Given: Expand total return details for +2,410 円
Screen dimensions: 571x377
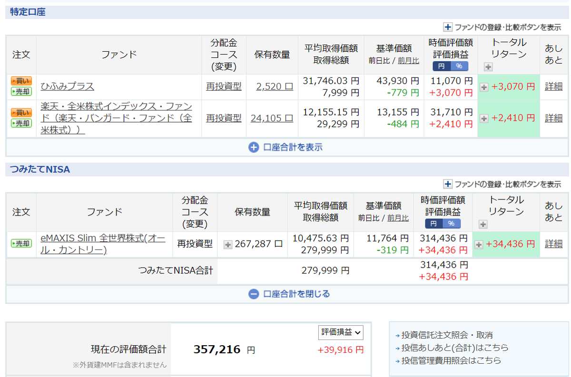Looking at the screenshot, I should 484,119.
